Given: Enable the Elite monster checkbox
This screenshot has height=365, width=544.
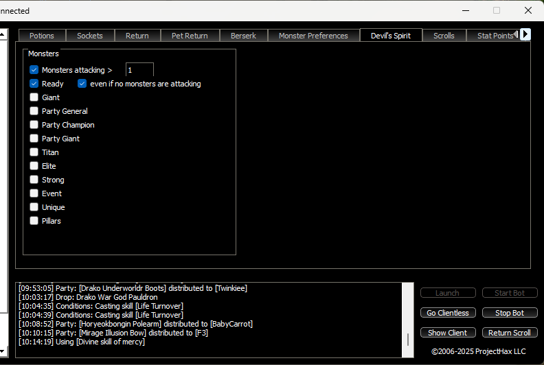Looking at the screenshot, I should point(34,166).
